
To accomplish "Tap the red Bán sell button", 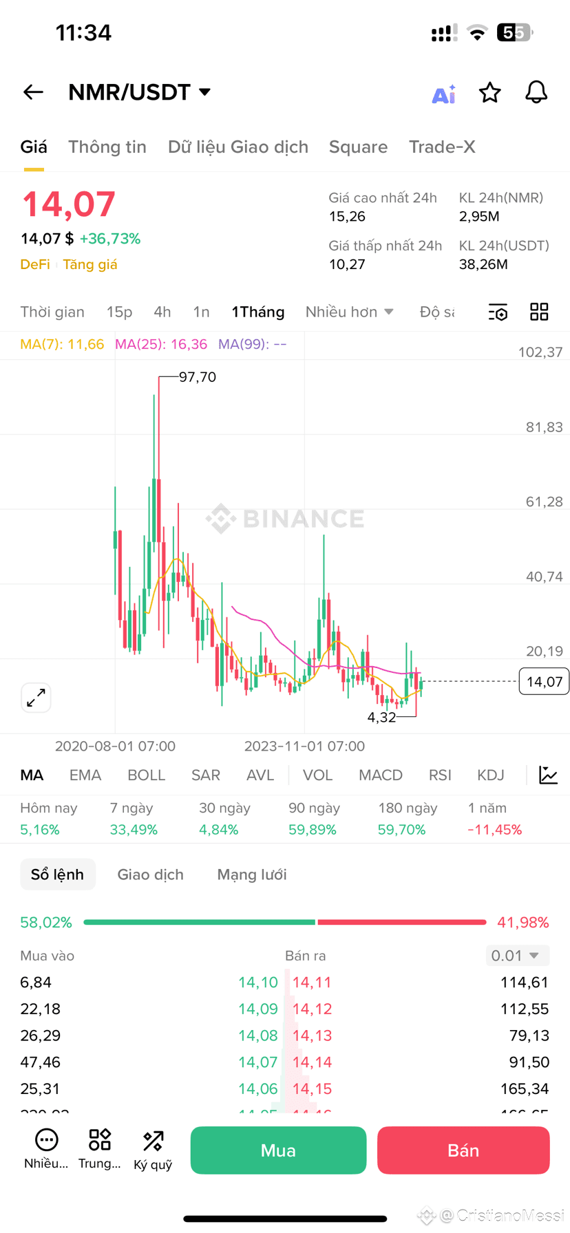I will [x=463, y=1150].
